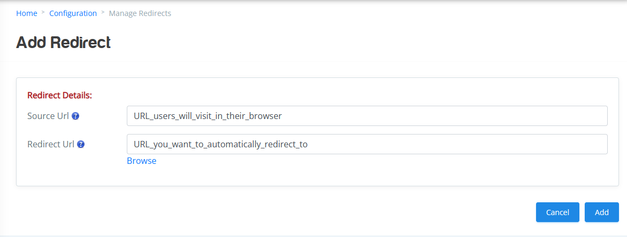The image size is (627, 237).
Task: Focus the Redirect Url input field
Action: (x=367, y=144)
